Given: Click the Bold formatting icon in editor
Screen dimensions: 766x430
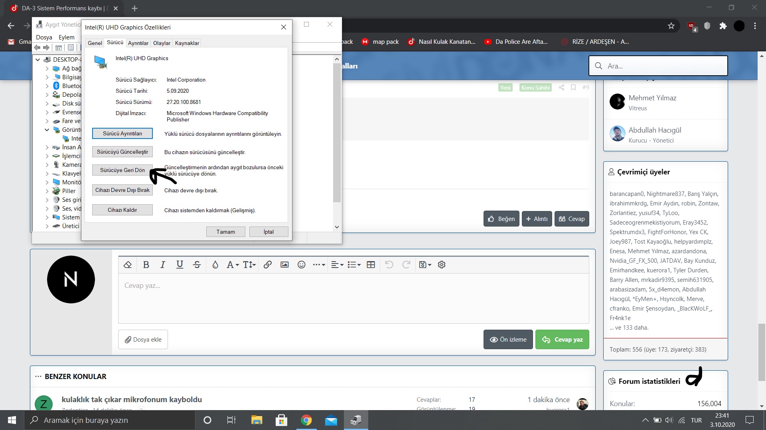Looking at the screenshot, I should click(x=146, y=265).
